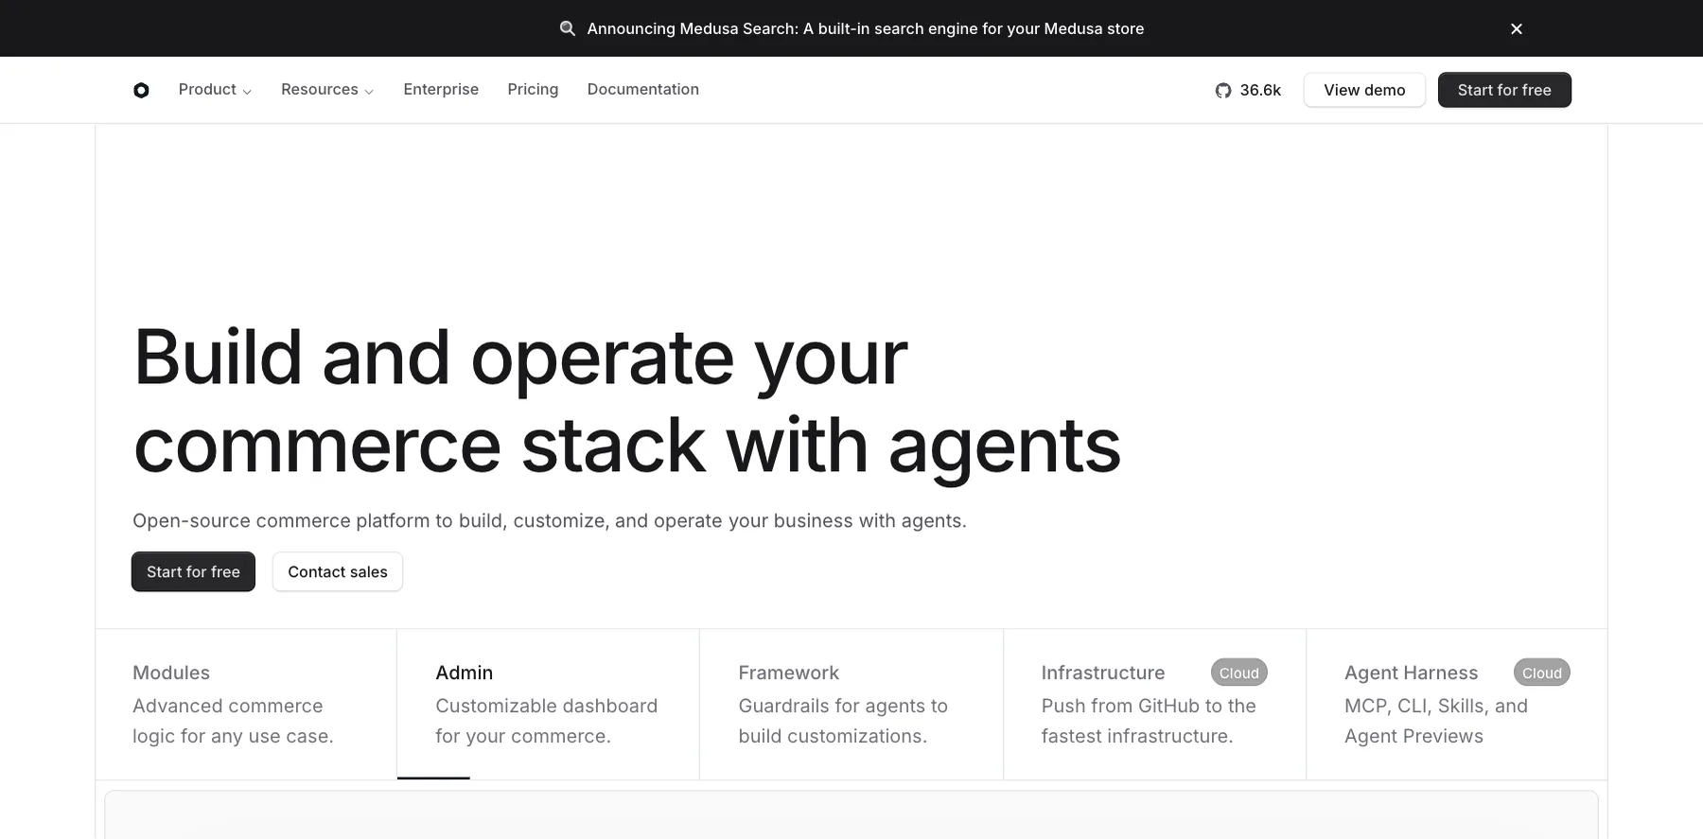This screenshot has width=1703, height=839.
Task: Open the Agent Harness tab
Action: click(1457, 704)
